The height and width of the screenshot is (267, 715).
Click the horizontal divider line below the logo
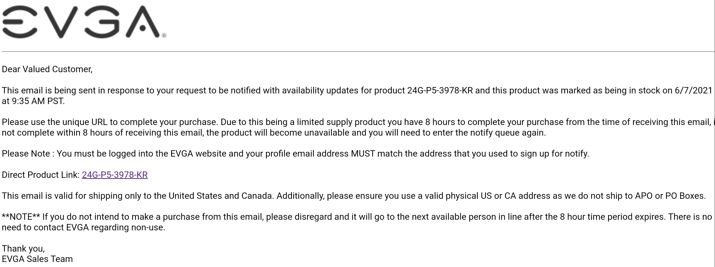[358, 52]
